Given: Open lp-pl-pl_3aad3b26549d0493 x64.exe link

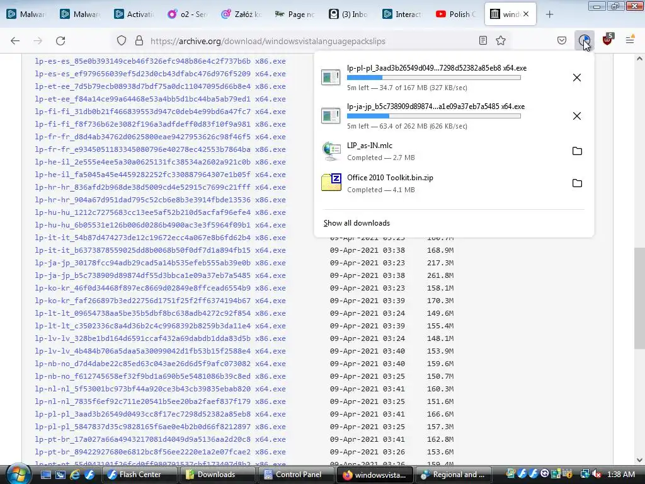Looking at the screenshot, I should (x=160, y=414).
